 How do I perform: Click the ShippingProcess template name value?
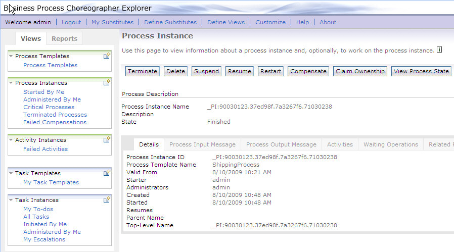[x=236, y=165]
